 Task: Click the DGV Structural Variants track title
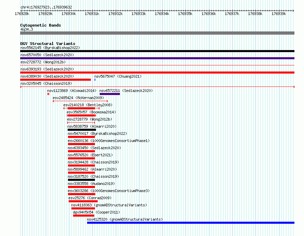(48, 44)
